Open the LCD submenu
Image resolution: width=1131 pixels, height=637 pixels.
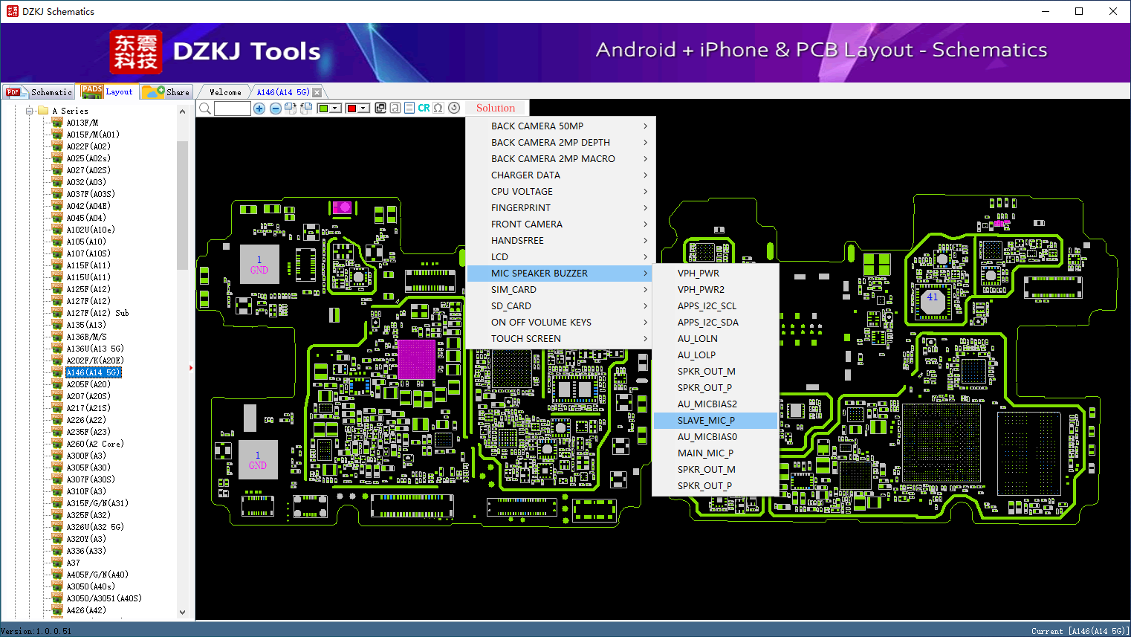click(561, 256)
